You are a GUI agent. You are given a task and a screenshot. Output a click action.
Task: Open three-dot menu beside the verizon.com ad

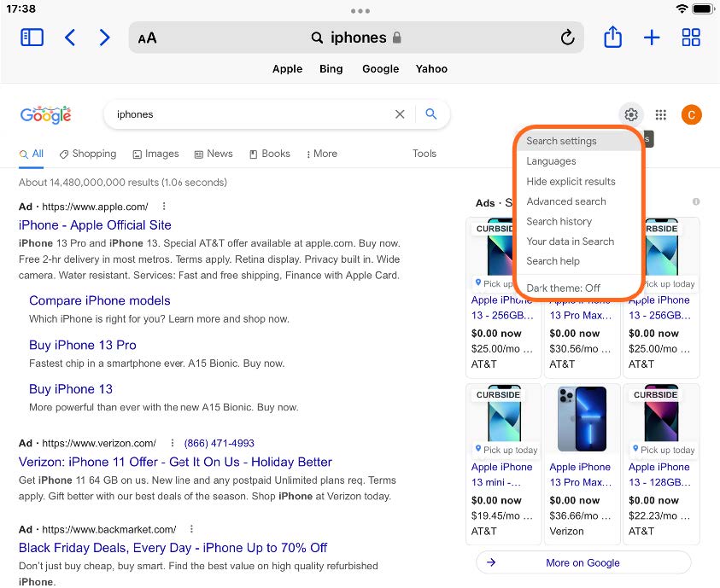point(173,443)
